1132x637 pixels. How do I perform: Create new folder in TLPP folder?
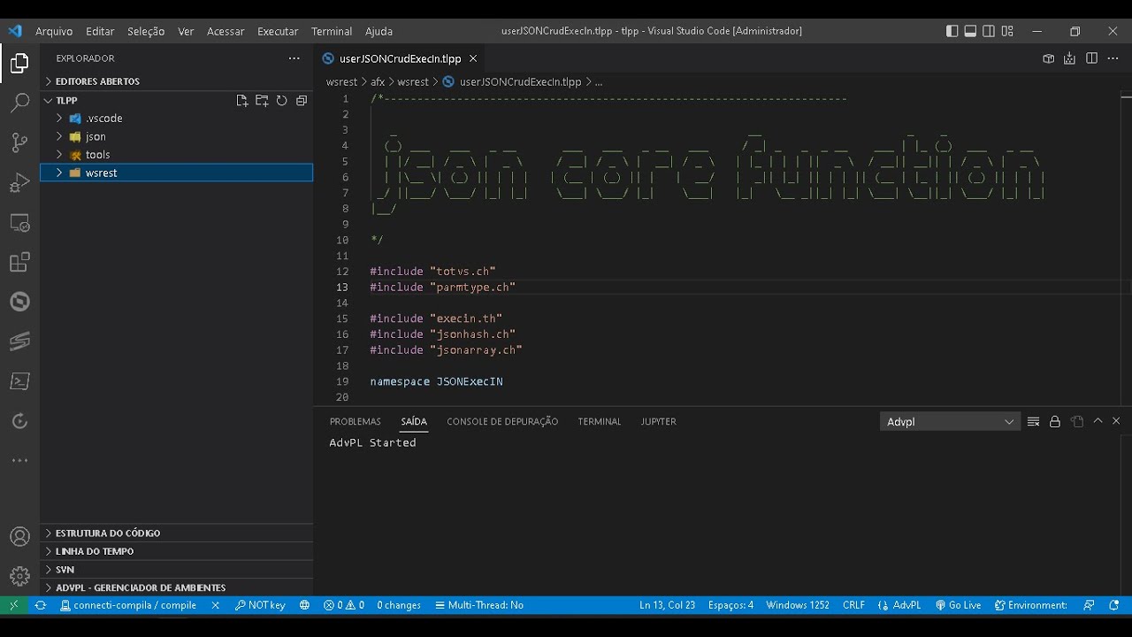click(x=262, y=101)
